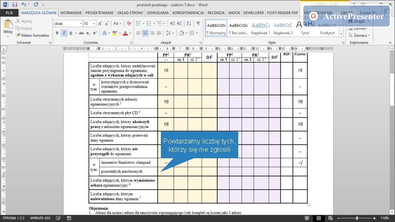Start a numbered list

149,24
